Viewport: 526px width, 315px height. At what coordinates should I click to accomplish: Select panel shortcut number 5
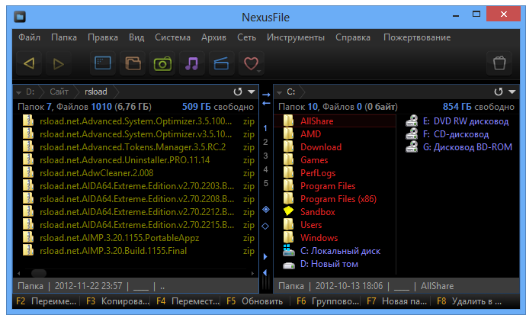[266, 183]
